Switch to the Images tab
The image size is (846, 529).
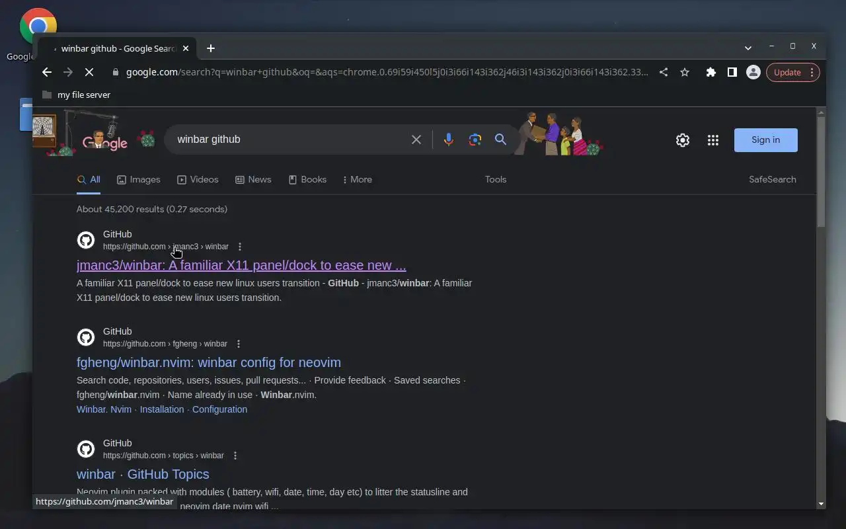click(x=139, y=180)
